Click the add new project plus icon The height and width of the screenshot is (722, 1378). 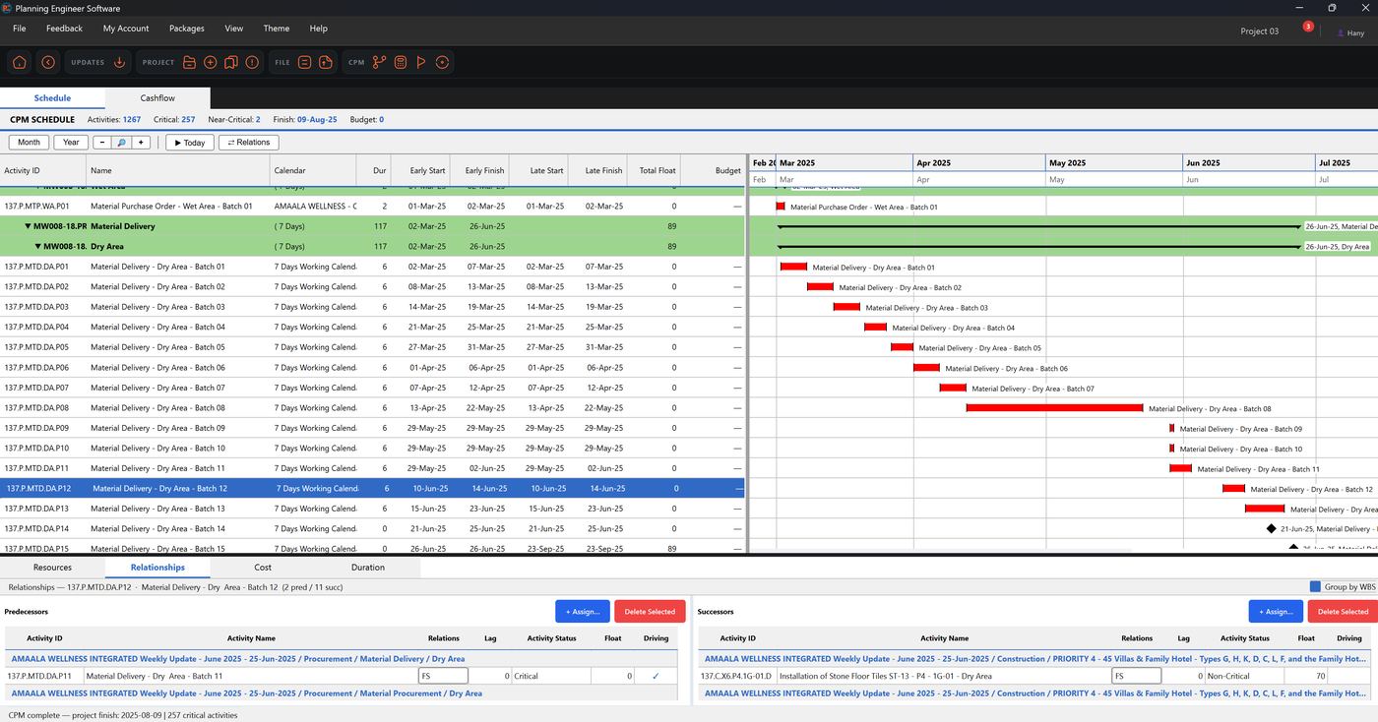(211, 62)
